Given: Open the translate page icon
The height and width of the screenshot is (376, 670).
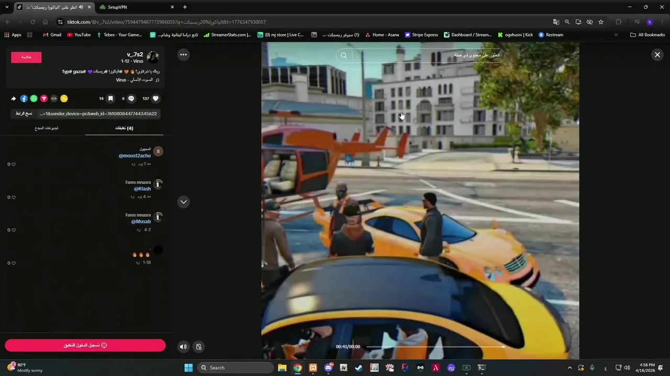Looking at the screenshot, I should (556, 22).
